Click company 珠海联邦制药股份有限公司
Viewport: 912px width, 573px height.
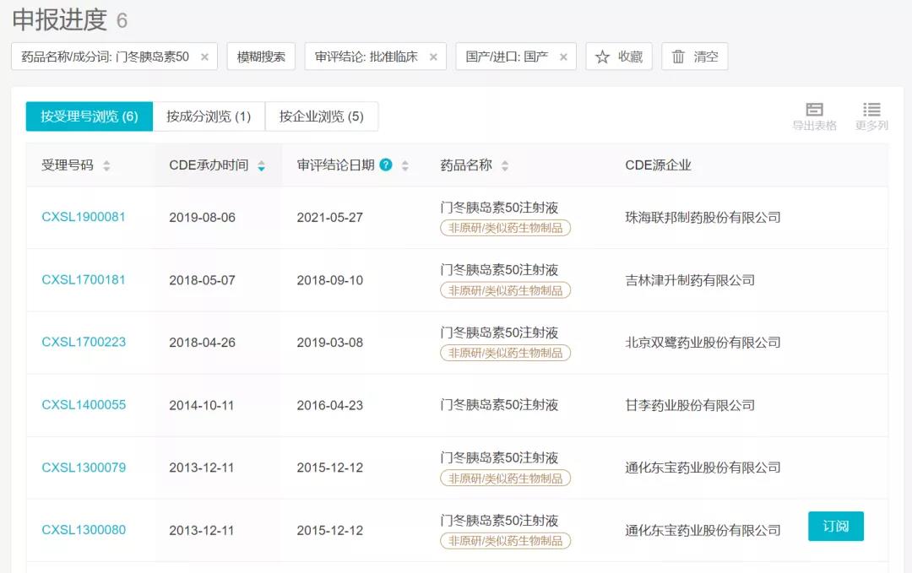(703, 218)
